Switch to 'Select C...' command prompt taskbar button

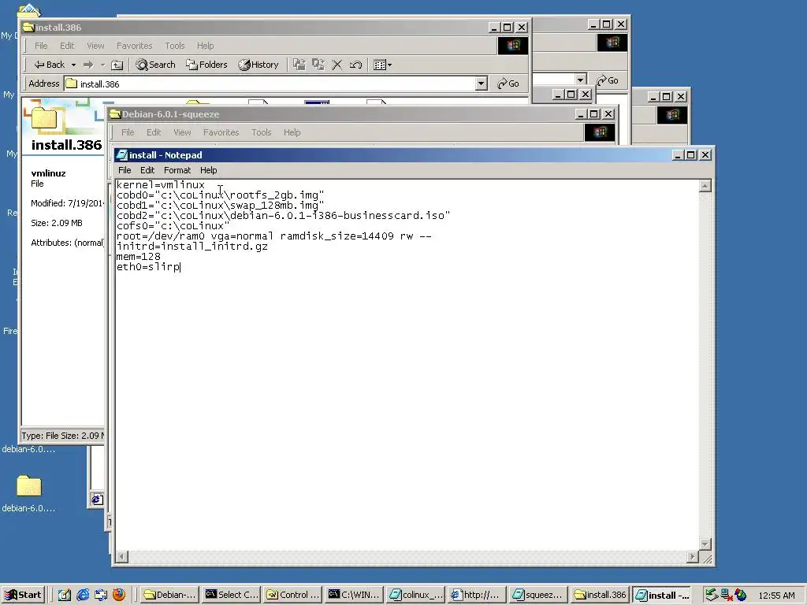coord(231,595)
